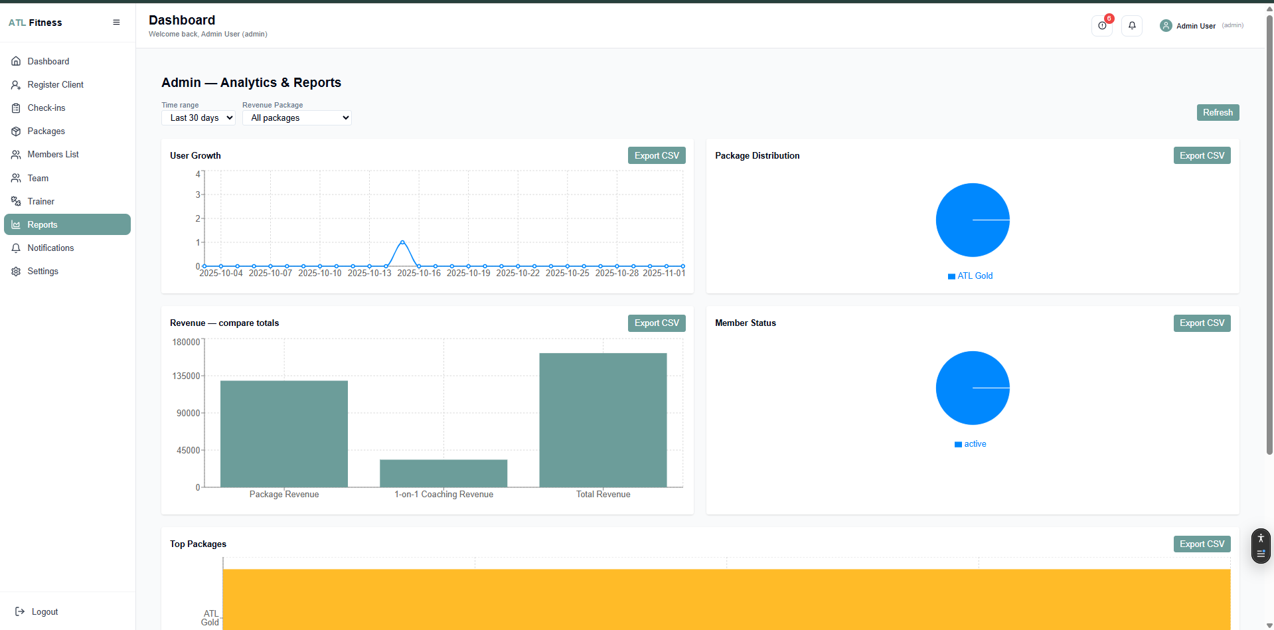Export Member Status as CSV
The height and width of the screenshot is (630, 1274).
click(x=1202, y=323)
